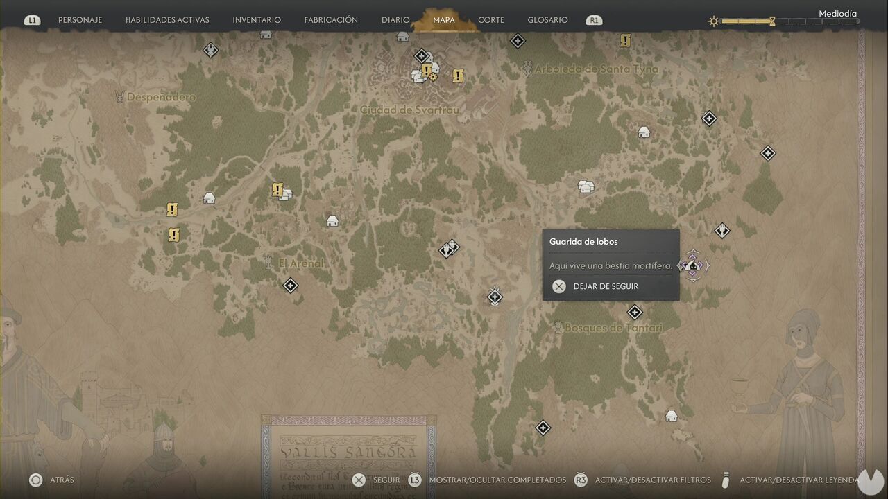This screenshot has height=499, width=888.
Task: Open the Diario tab
Action: click(x=395, y=20)
